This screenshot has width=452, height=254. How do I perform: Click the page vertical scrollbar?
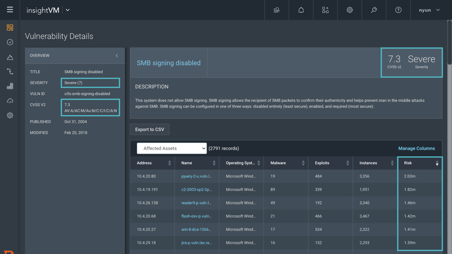(x=449, y=42)
